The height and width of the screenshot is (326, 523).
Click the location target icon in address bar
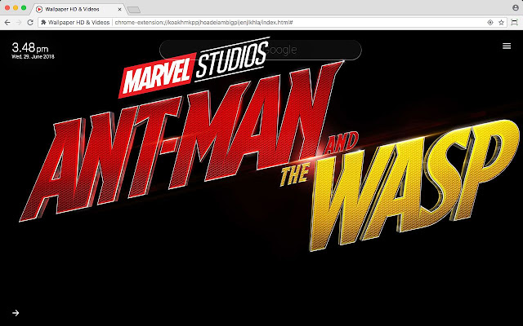pos(490,23)
